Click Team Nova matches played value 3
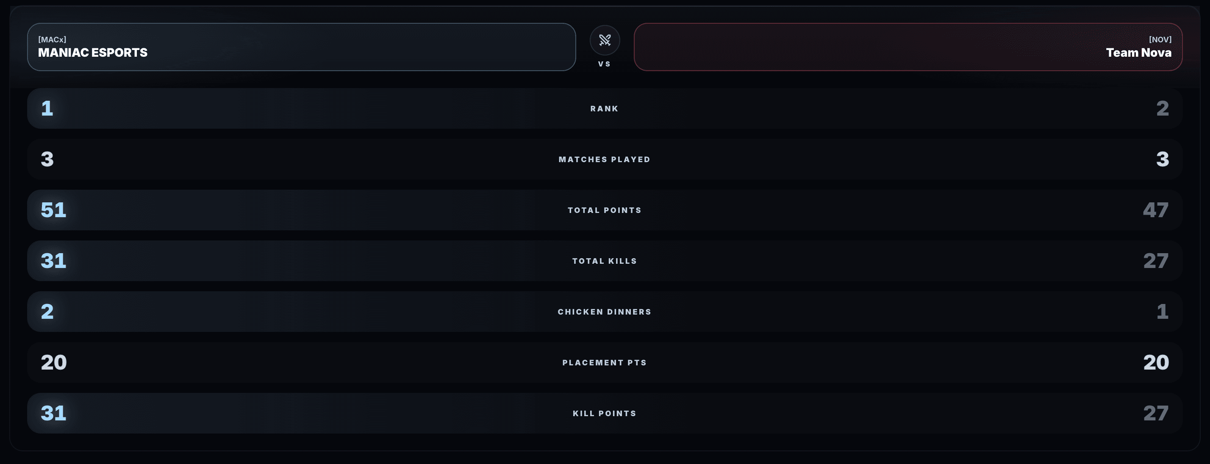Image resolution: width=1210 pixels, height=464 pixels. 1162,159
